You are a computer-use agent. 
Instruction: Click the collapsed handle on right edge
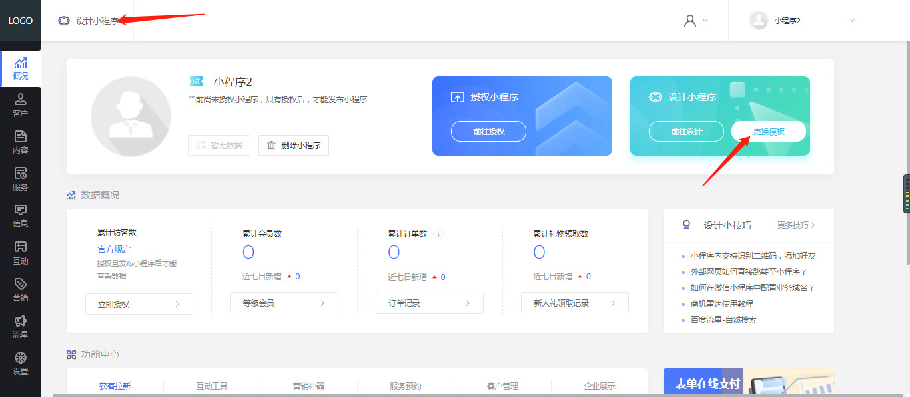pos(906,194)
